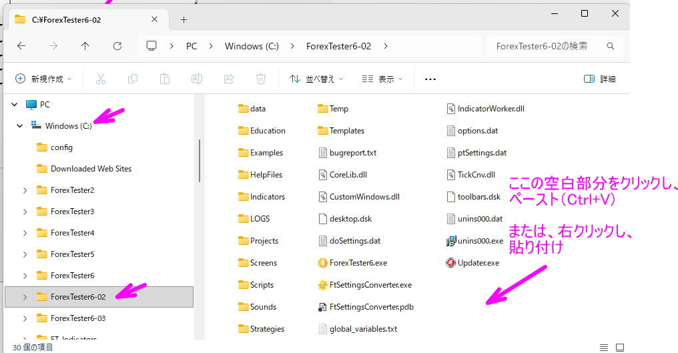The height and width of the screenshot is (353, 678).
Task: Click the Paste clipboard icon
Action: tap(165, 79)
